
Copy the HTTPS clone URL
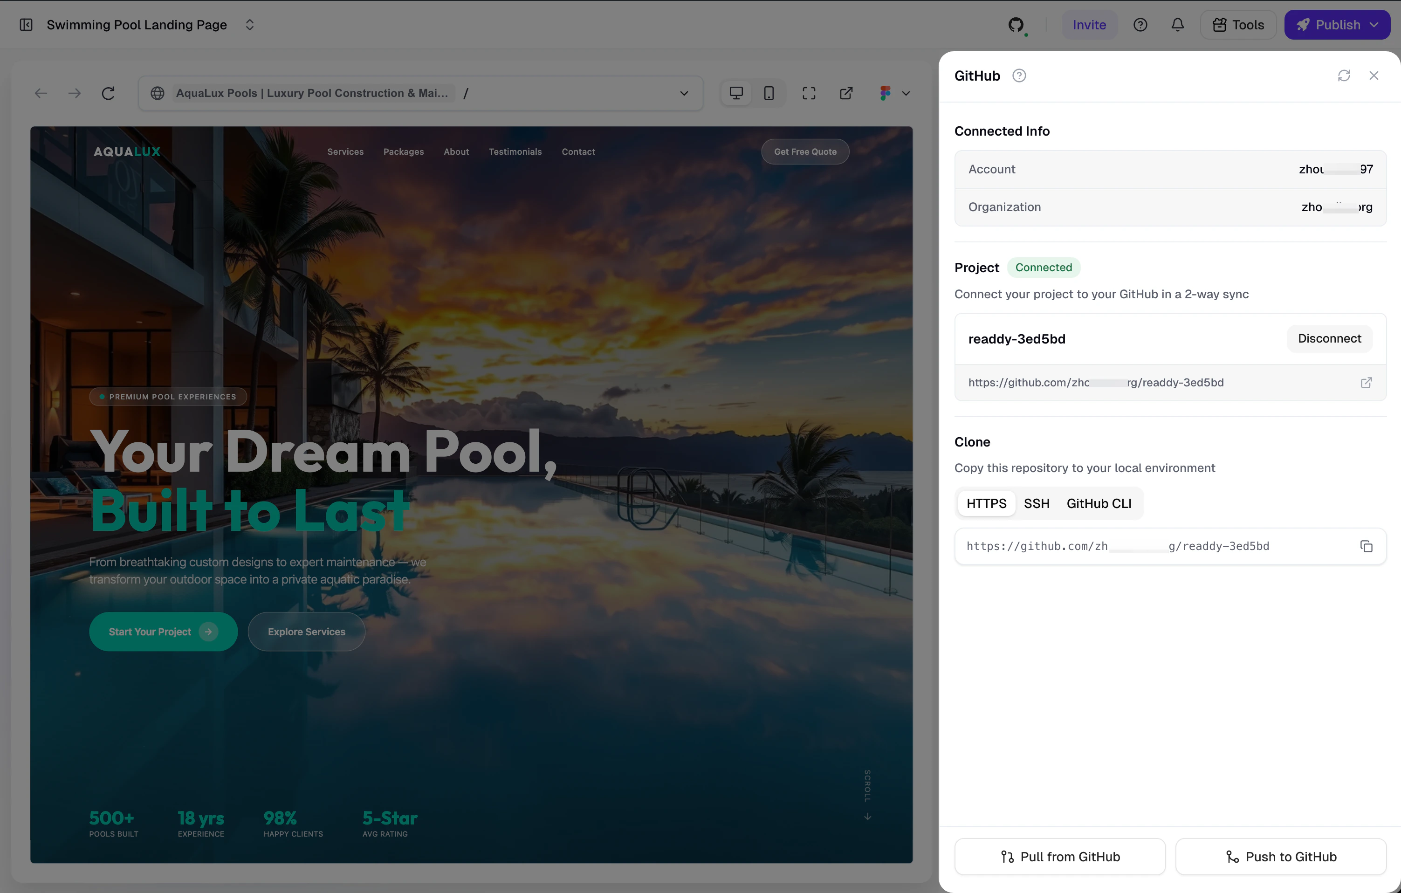1366,546
